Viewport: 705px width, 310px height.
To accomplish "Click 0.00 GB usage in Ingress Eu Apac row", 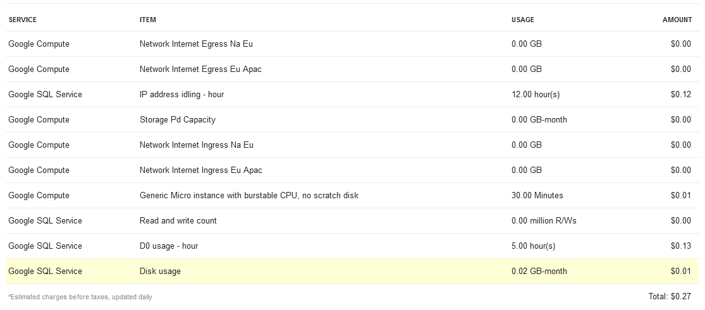I will 527,170.
